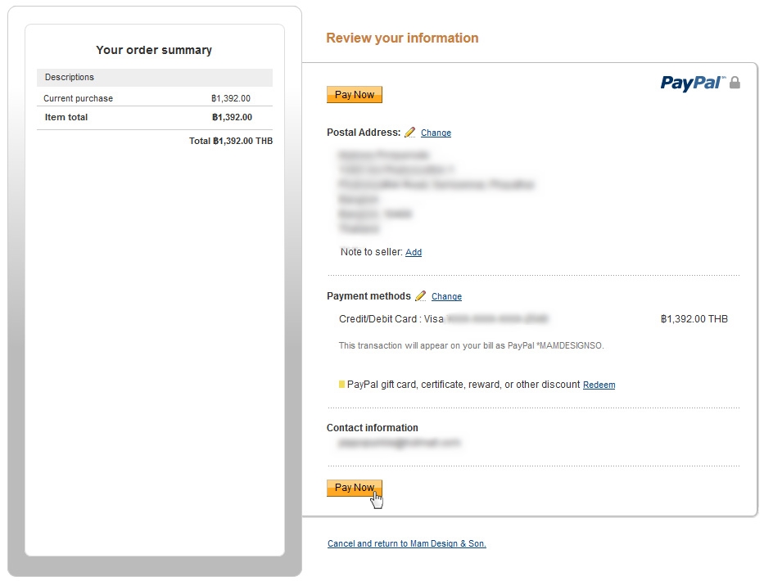Screen dimensions: 764x581
Task: Open the Change link for Payment methods
Action: click(446, 296)
